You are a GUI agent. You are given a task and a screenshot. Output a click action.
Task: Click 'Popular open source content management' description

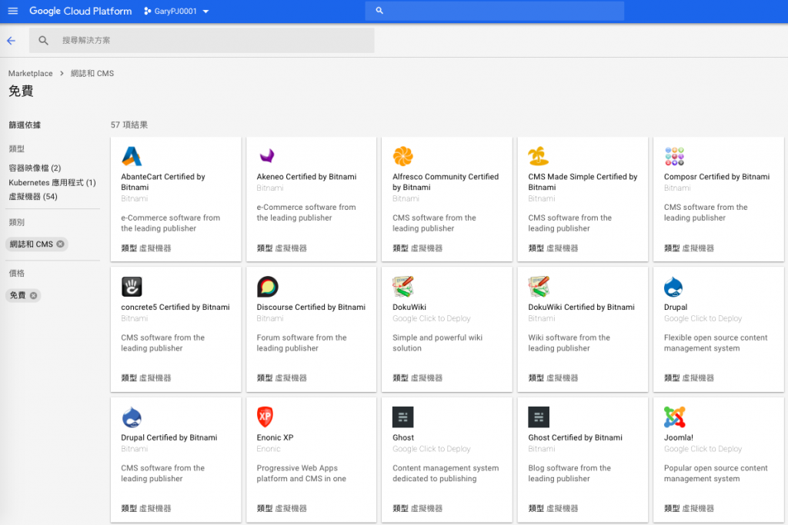(x=716, y=473)
